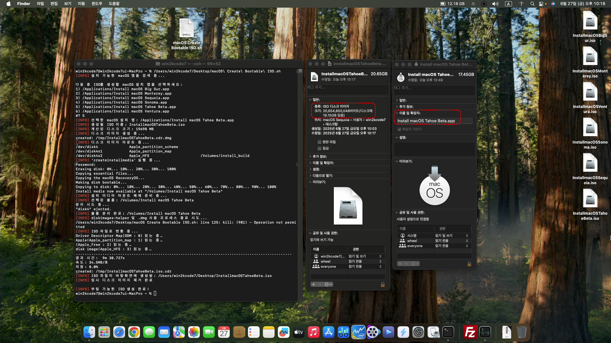611x343 pixels.
Task: Open Mail app in the Dock
Action: tap(164, 332)
